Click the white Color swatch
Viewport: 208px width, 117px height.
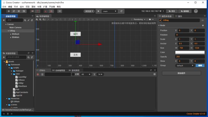tap(190, 52)
